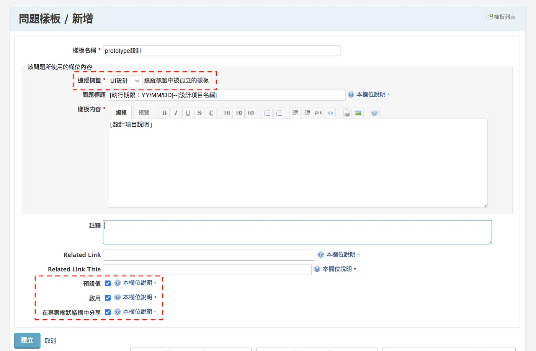This screenshot has width=536, height=351.
Task: Show field help next to 問題標題
Action: click(x=369, y=95)
